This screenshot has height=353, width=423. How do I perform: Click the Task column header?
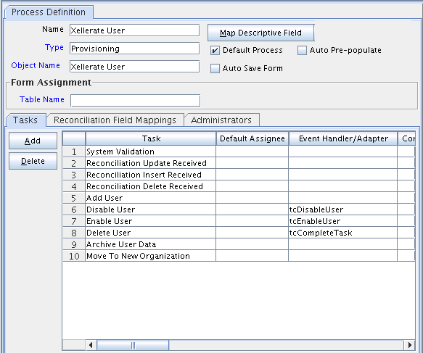click(151, 138)
